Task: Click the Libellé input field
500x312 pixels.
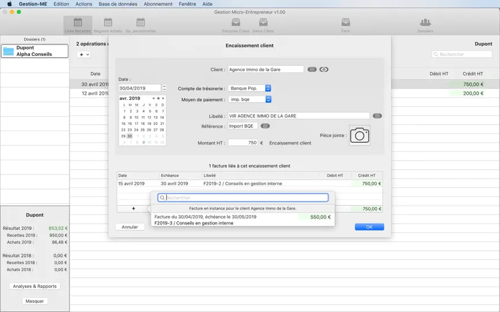Action: (299, 116)
